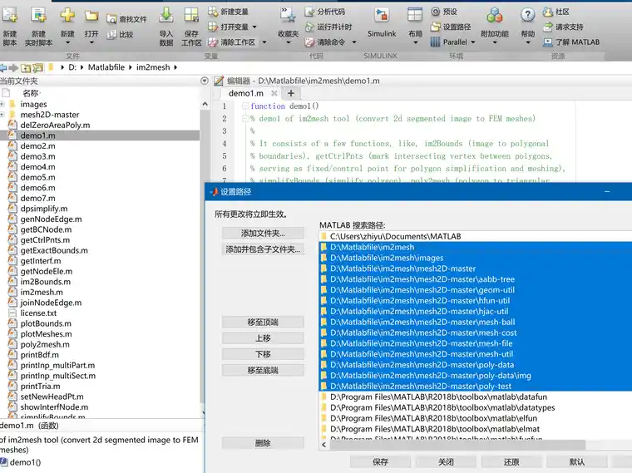
Task: Select license.txt in the file list
Action: (38, 313)
